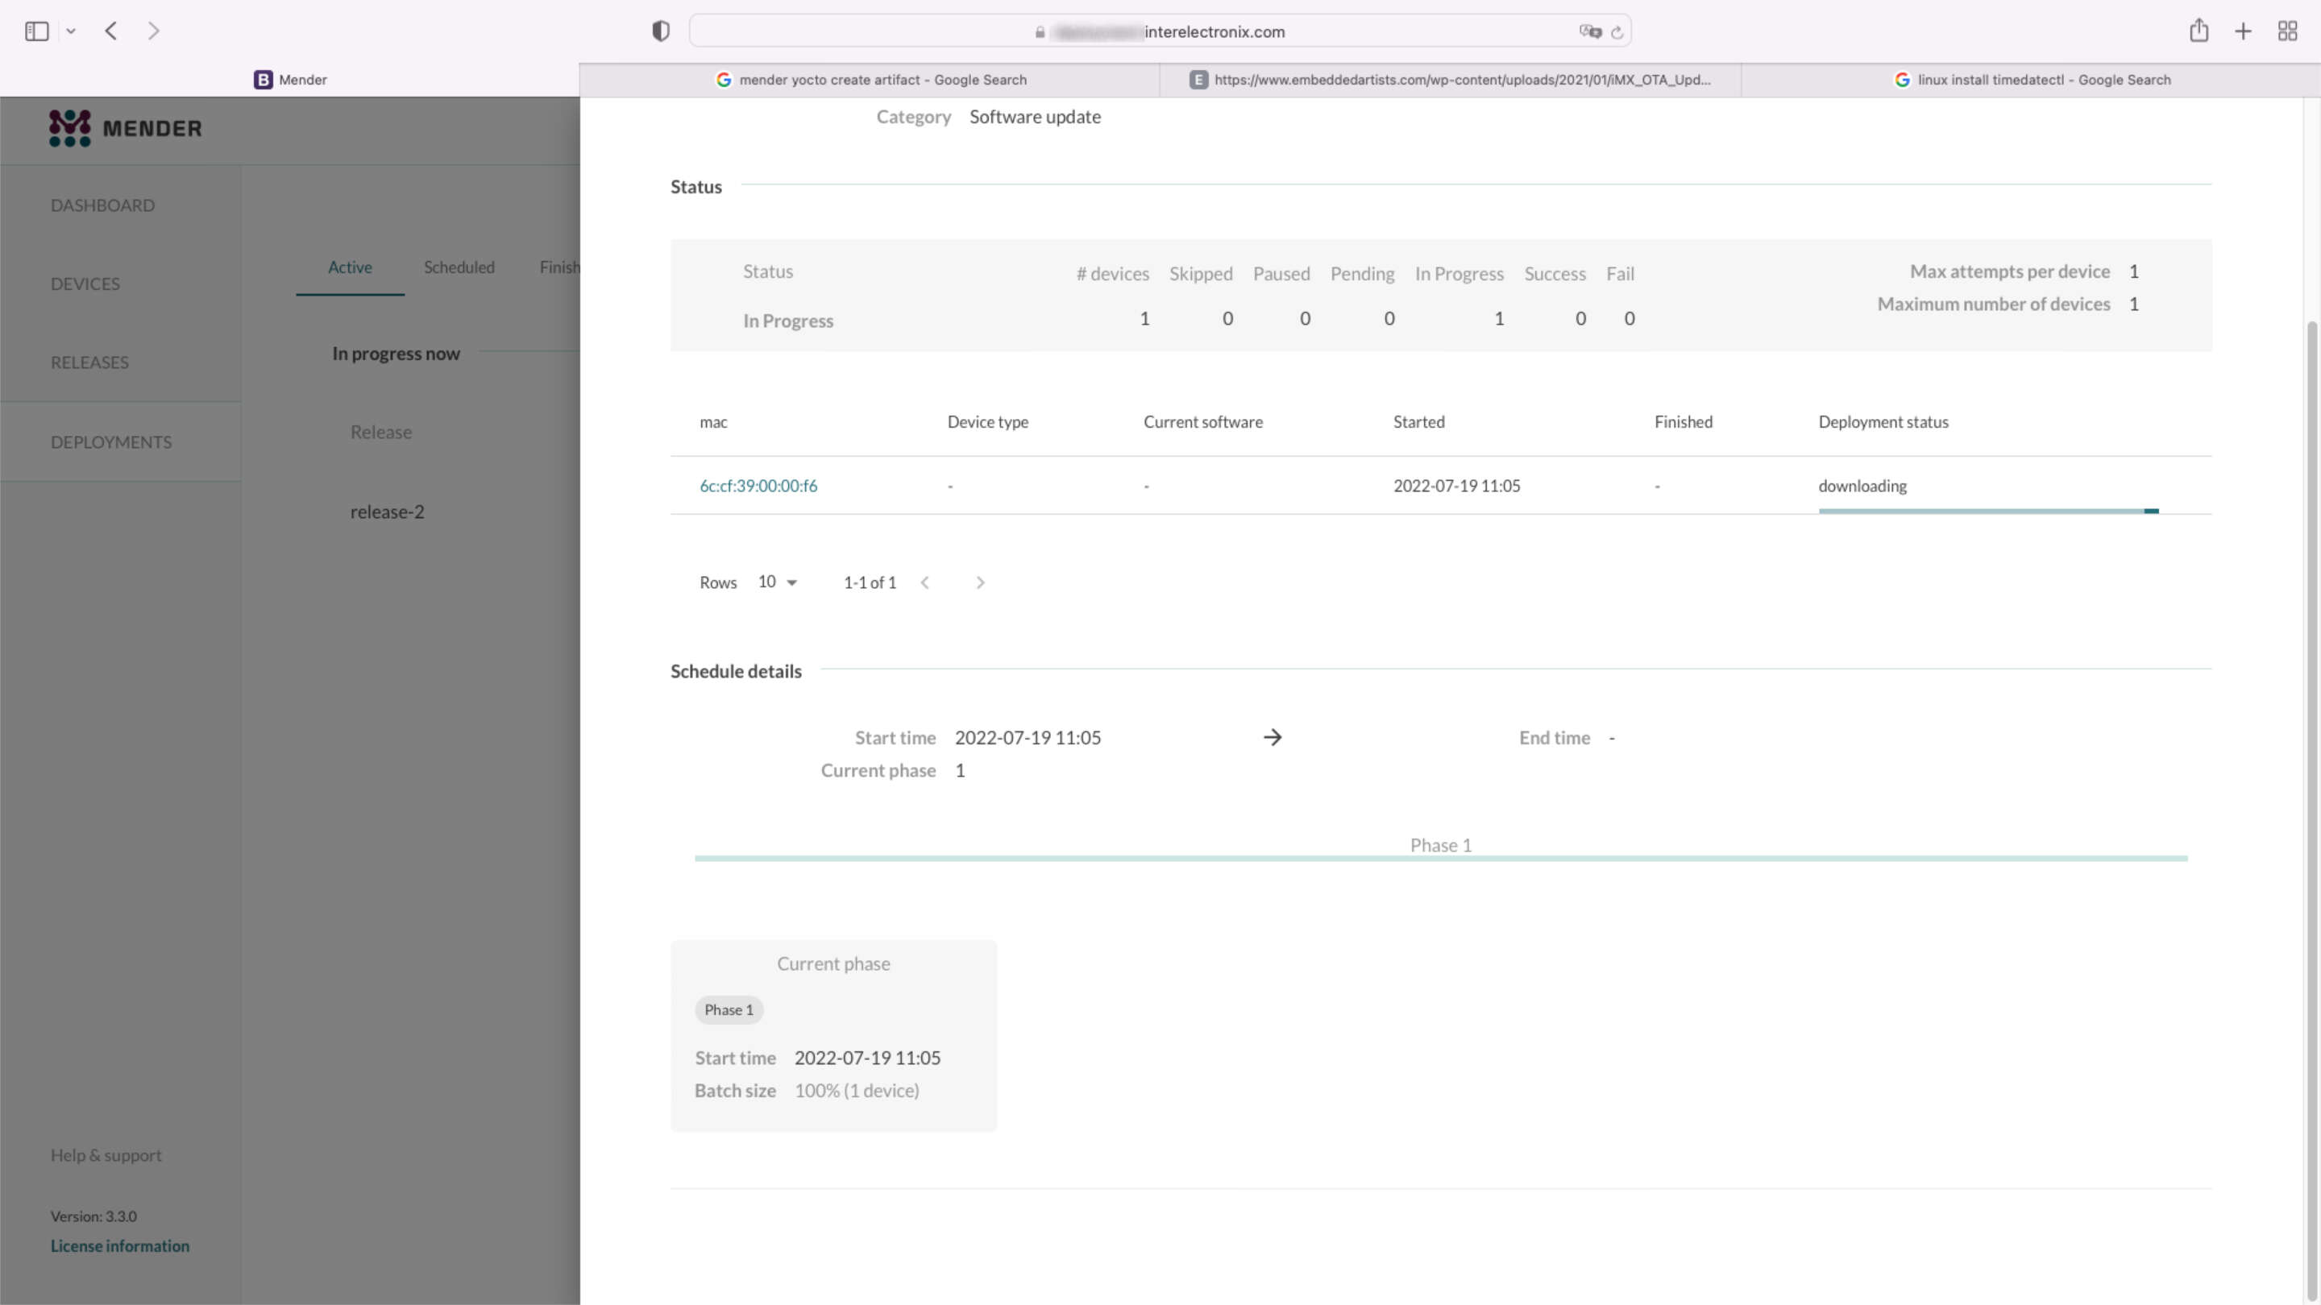The height and width of the screenshot is (1305, 2321).
Task: Select the Scheduled deployments tab
Action: click(459, 266)
